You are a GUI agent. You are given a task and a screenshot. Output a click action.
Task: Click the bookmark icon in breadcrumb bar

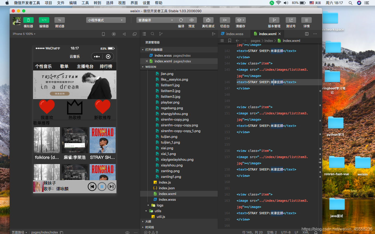coord(230,41)
